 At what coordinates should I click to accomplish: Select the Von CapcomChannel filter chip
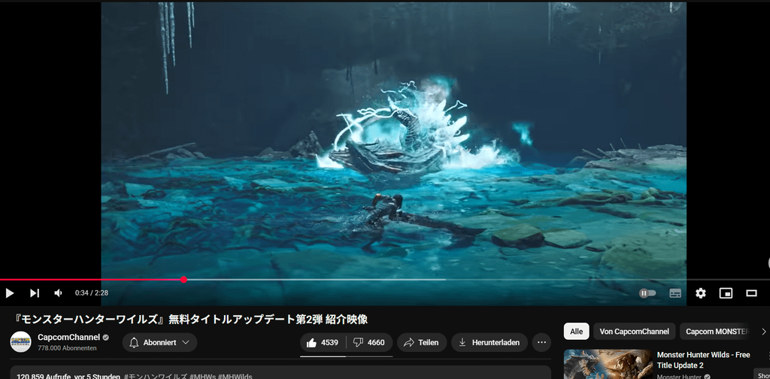[x=634, y=332]
